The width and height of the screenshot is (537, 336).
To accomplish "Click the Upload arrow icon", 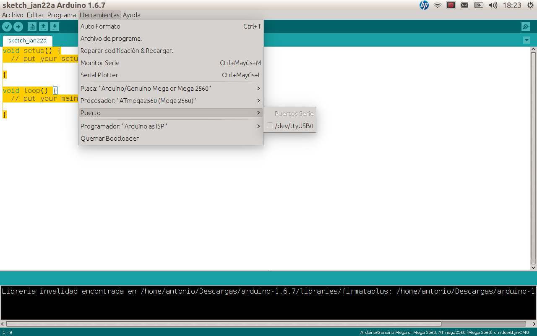I will (18, 27).
